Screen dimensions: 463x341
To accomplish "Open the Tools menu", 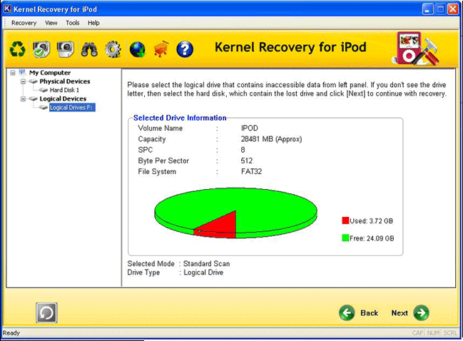I will pos(72,23).
